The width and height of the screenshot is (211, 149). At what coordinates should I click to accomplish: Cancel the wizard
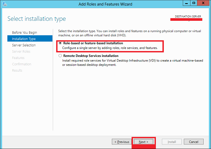[193, 142]
